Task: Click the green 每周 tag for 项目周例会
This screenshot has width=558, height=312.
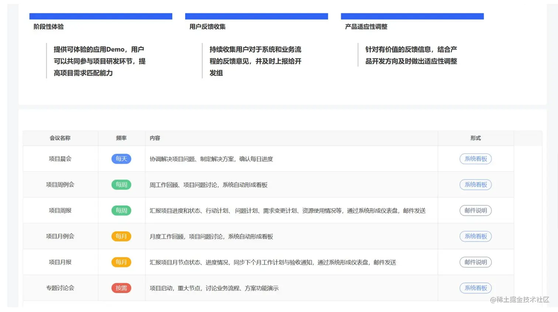Action: pyautogui.click(x=121, y=184)
